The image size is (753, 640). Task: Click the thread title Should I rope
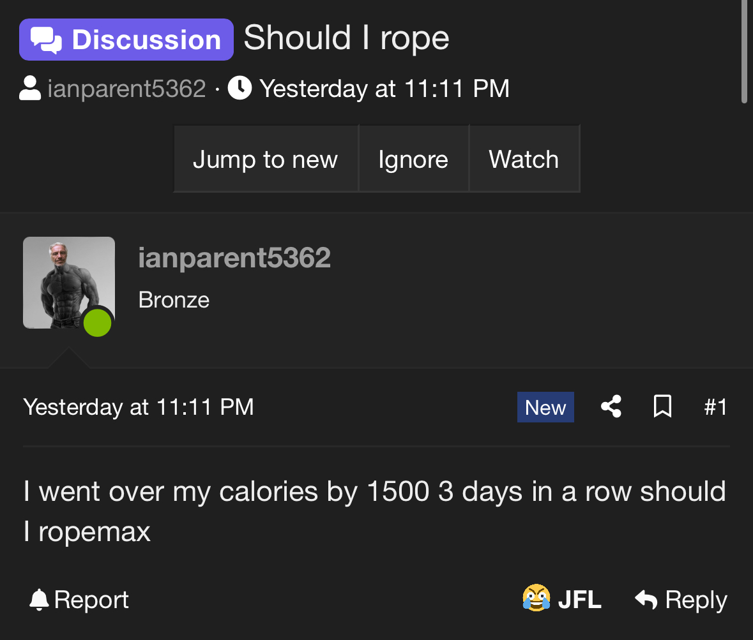(x=347, y=38)
